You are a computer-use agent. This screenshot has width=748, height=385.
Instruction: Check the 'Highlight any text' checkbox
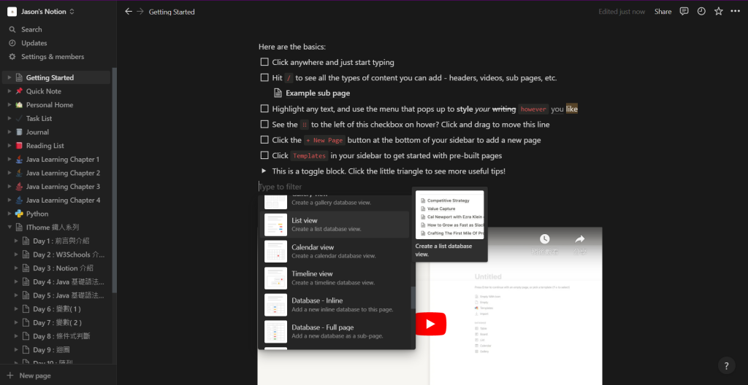[264, 109]
